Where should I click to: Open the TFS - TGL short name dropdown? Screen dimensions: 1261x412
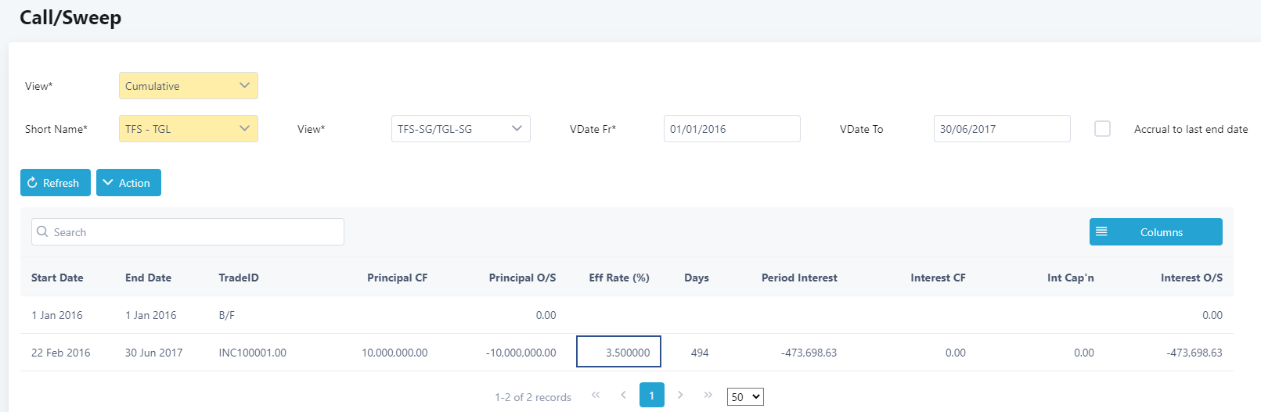click(x=189, y=129)
